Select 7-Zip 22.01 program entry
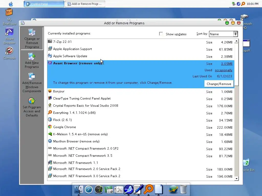The height and width of the screenshot is (196, 262). click(141, 42)
